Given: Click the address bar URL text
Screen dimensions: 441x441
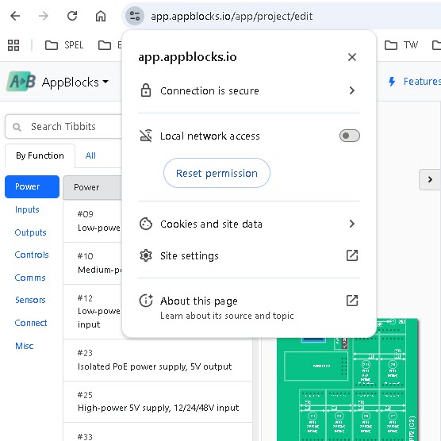Looking at the screenshot, I should pyautogui.click(x=232, y=17).
